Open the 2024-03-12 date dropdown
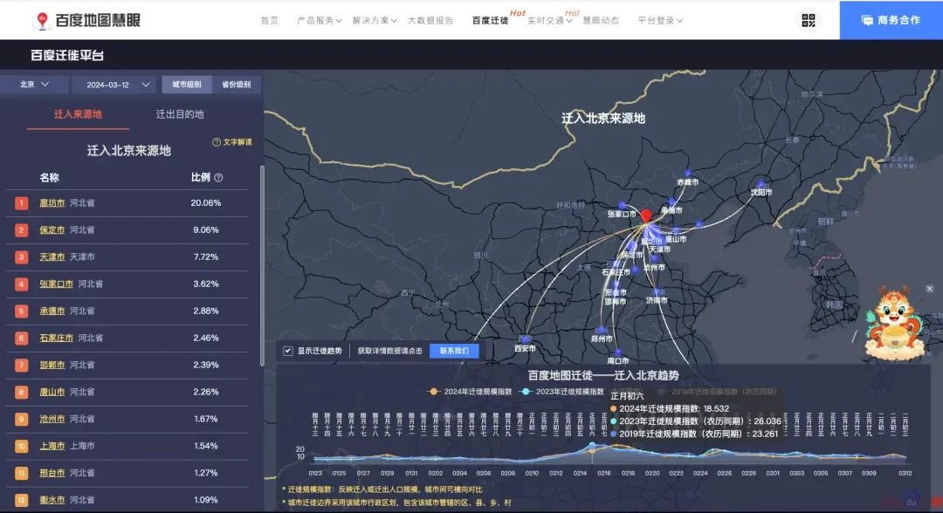Image resolution: width=943 pixels, height=513 pixels. point(114,85)
